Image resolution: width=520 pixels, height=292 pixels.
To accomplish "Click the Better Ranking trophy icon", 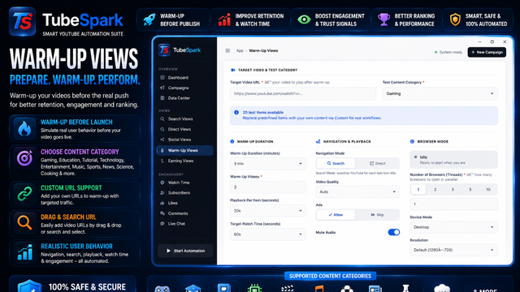I will tap(383, 19).
